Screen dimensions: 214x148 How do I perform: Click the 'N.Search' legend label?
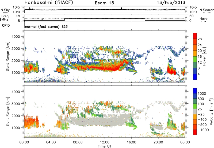(207, 10)
